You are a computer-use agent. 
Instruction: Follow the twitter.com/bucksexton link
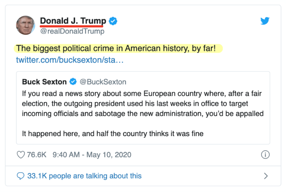70,61
